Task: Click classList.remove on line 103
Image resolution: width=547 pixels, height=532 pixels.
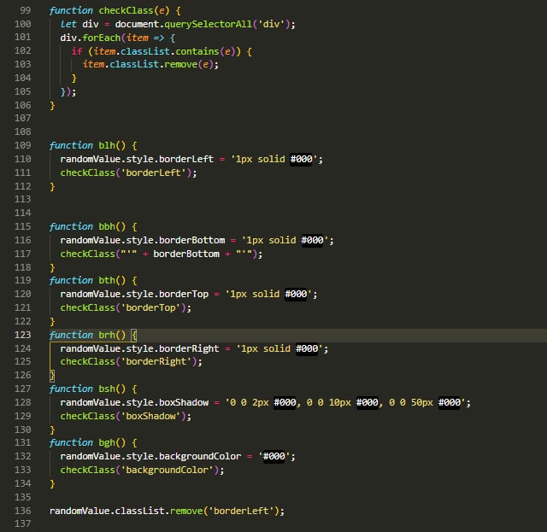Action: click(154, 65)
